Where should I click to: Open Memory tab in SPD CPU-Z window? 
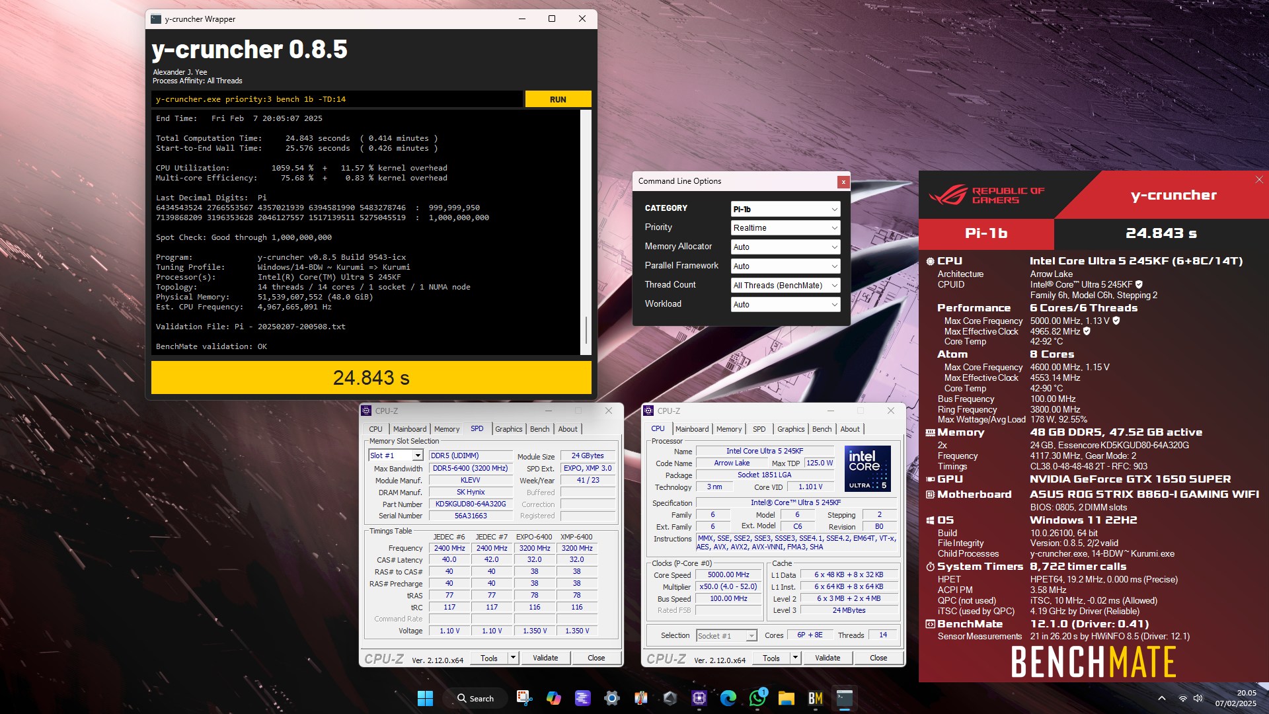pos(447,429)
